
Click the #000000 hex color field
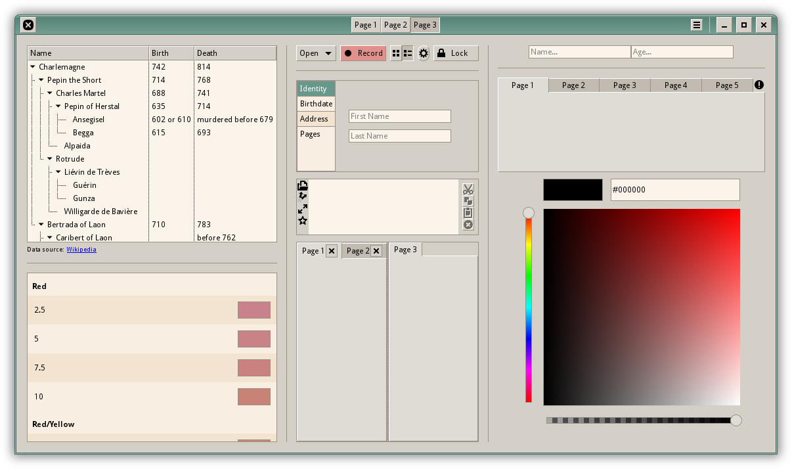[x=675, y=190]
